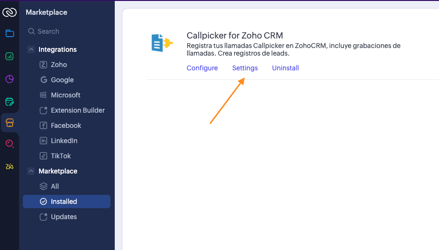Open the blue folder module in the rail
Screen dimensions: 439x250
(x=10, y=34)
